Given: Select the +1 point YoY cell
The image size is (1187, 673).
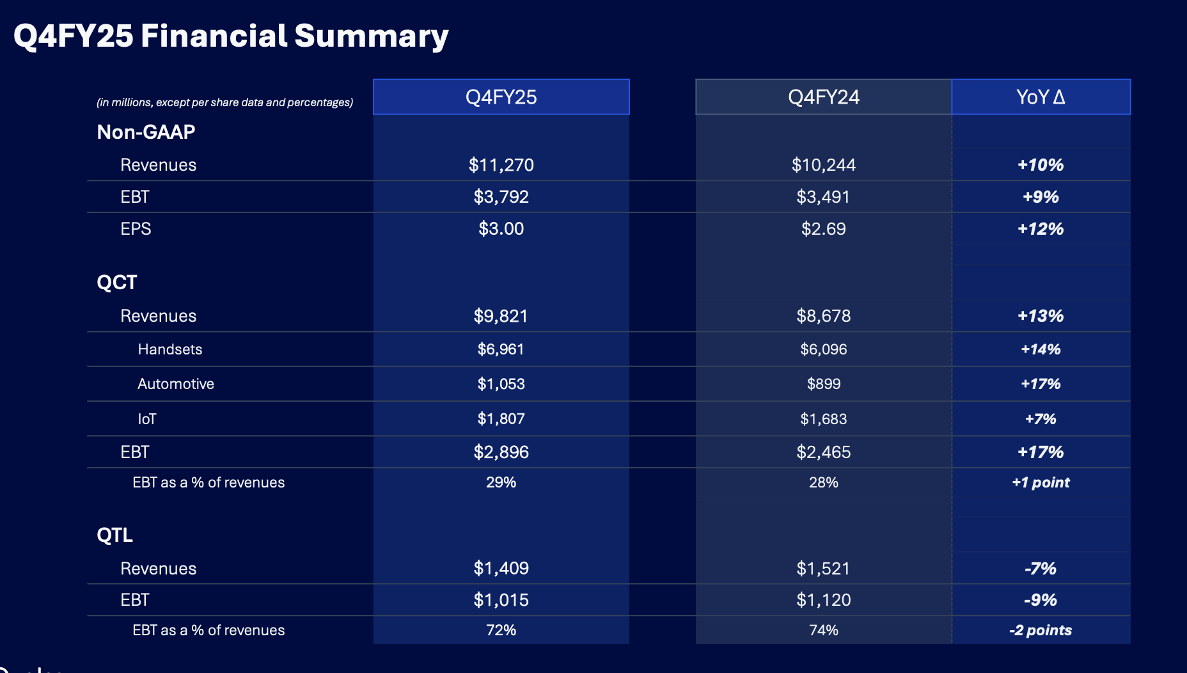Looking at the screenshot, I should pos(1041,482).
